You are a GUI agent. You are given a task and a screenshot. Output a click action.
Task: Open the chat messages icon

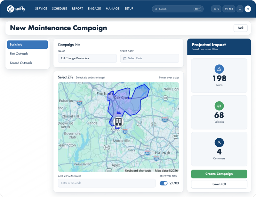(x=240, y=9)
